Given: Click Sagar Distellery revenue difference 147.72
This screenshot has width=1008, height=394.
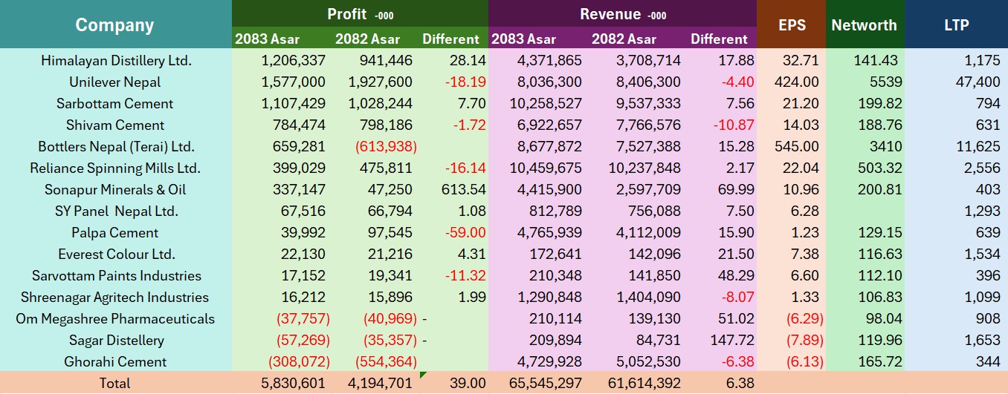Looking at the screenshot, I should tap(731, 340).
